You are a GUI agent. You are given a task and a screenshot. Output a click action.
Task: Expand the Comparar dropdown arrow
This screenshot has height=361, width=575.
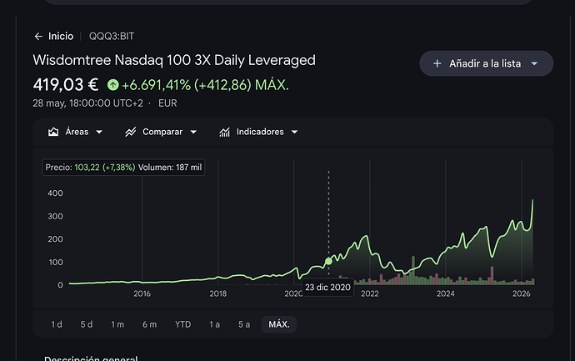point(193,132)
